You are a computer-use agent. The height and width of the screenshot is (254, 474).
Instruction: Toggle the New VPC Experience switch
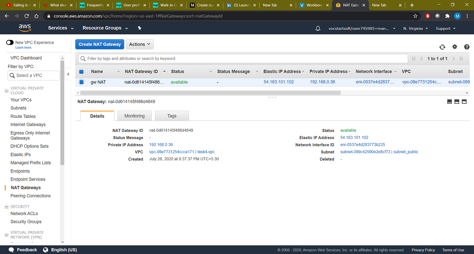pos(10,43)
